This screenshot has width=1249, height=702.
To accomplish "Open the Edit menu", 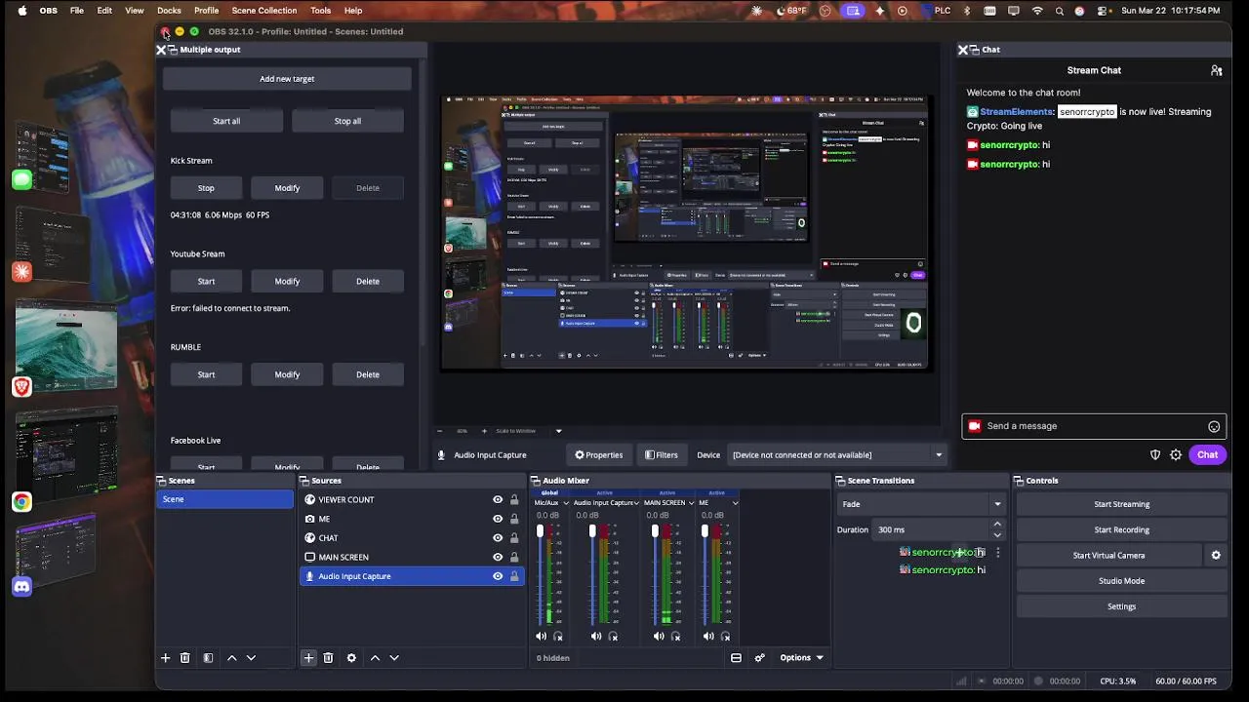I will point(104,11).
